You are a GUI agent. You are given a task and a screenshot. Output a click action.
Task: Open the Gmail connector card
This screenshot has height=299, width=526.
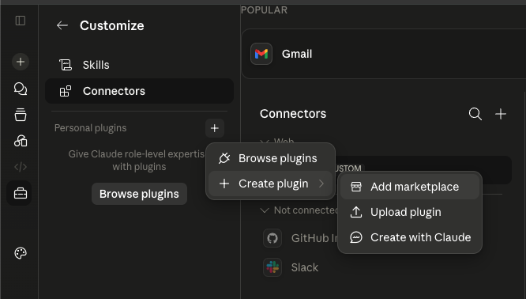(383, 54)
